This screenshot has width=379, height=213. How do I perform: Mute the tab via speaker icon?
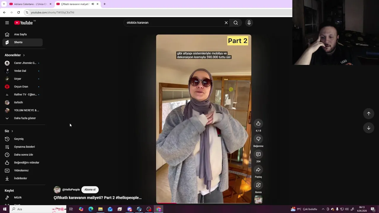tap(93, 4)
